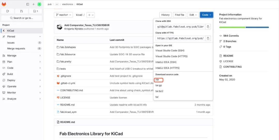This screenshot has height=140, width=279.
Task: Collapse the Pinned section
Action: 22,36
